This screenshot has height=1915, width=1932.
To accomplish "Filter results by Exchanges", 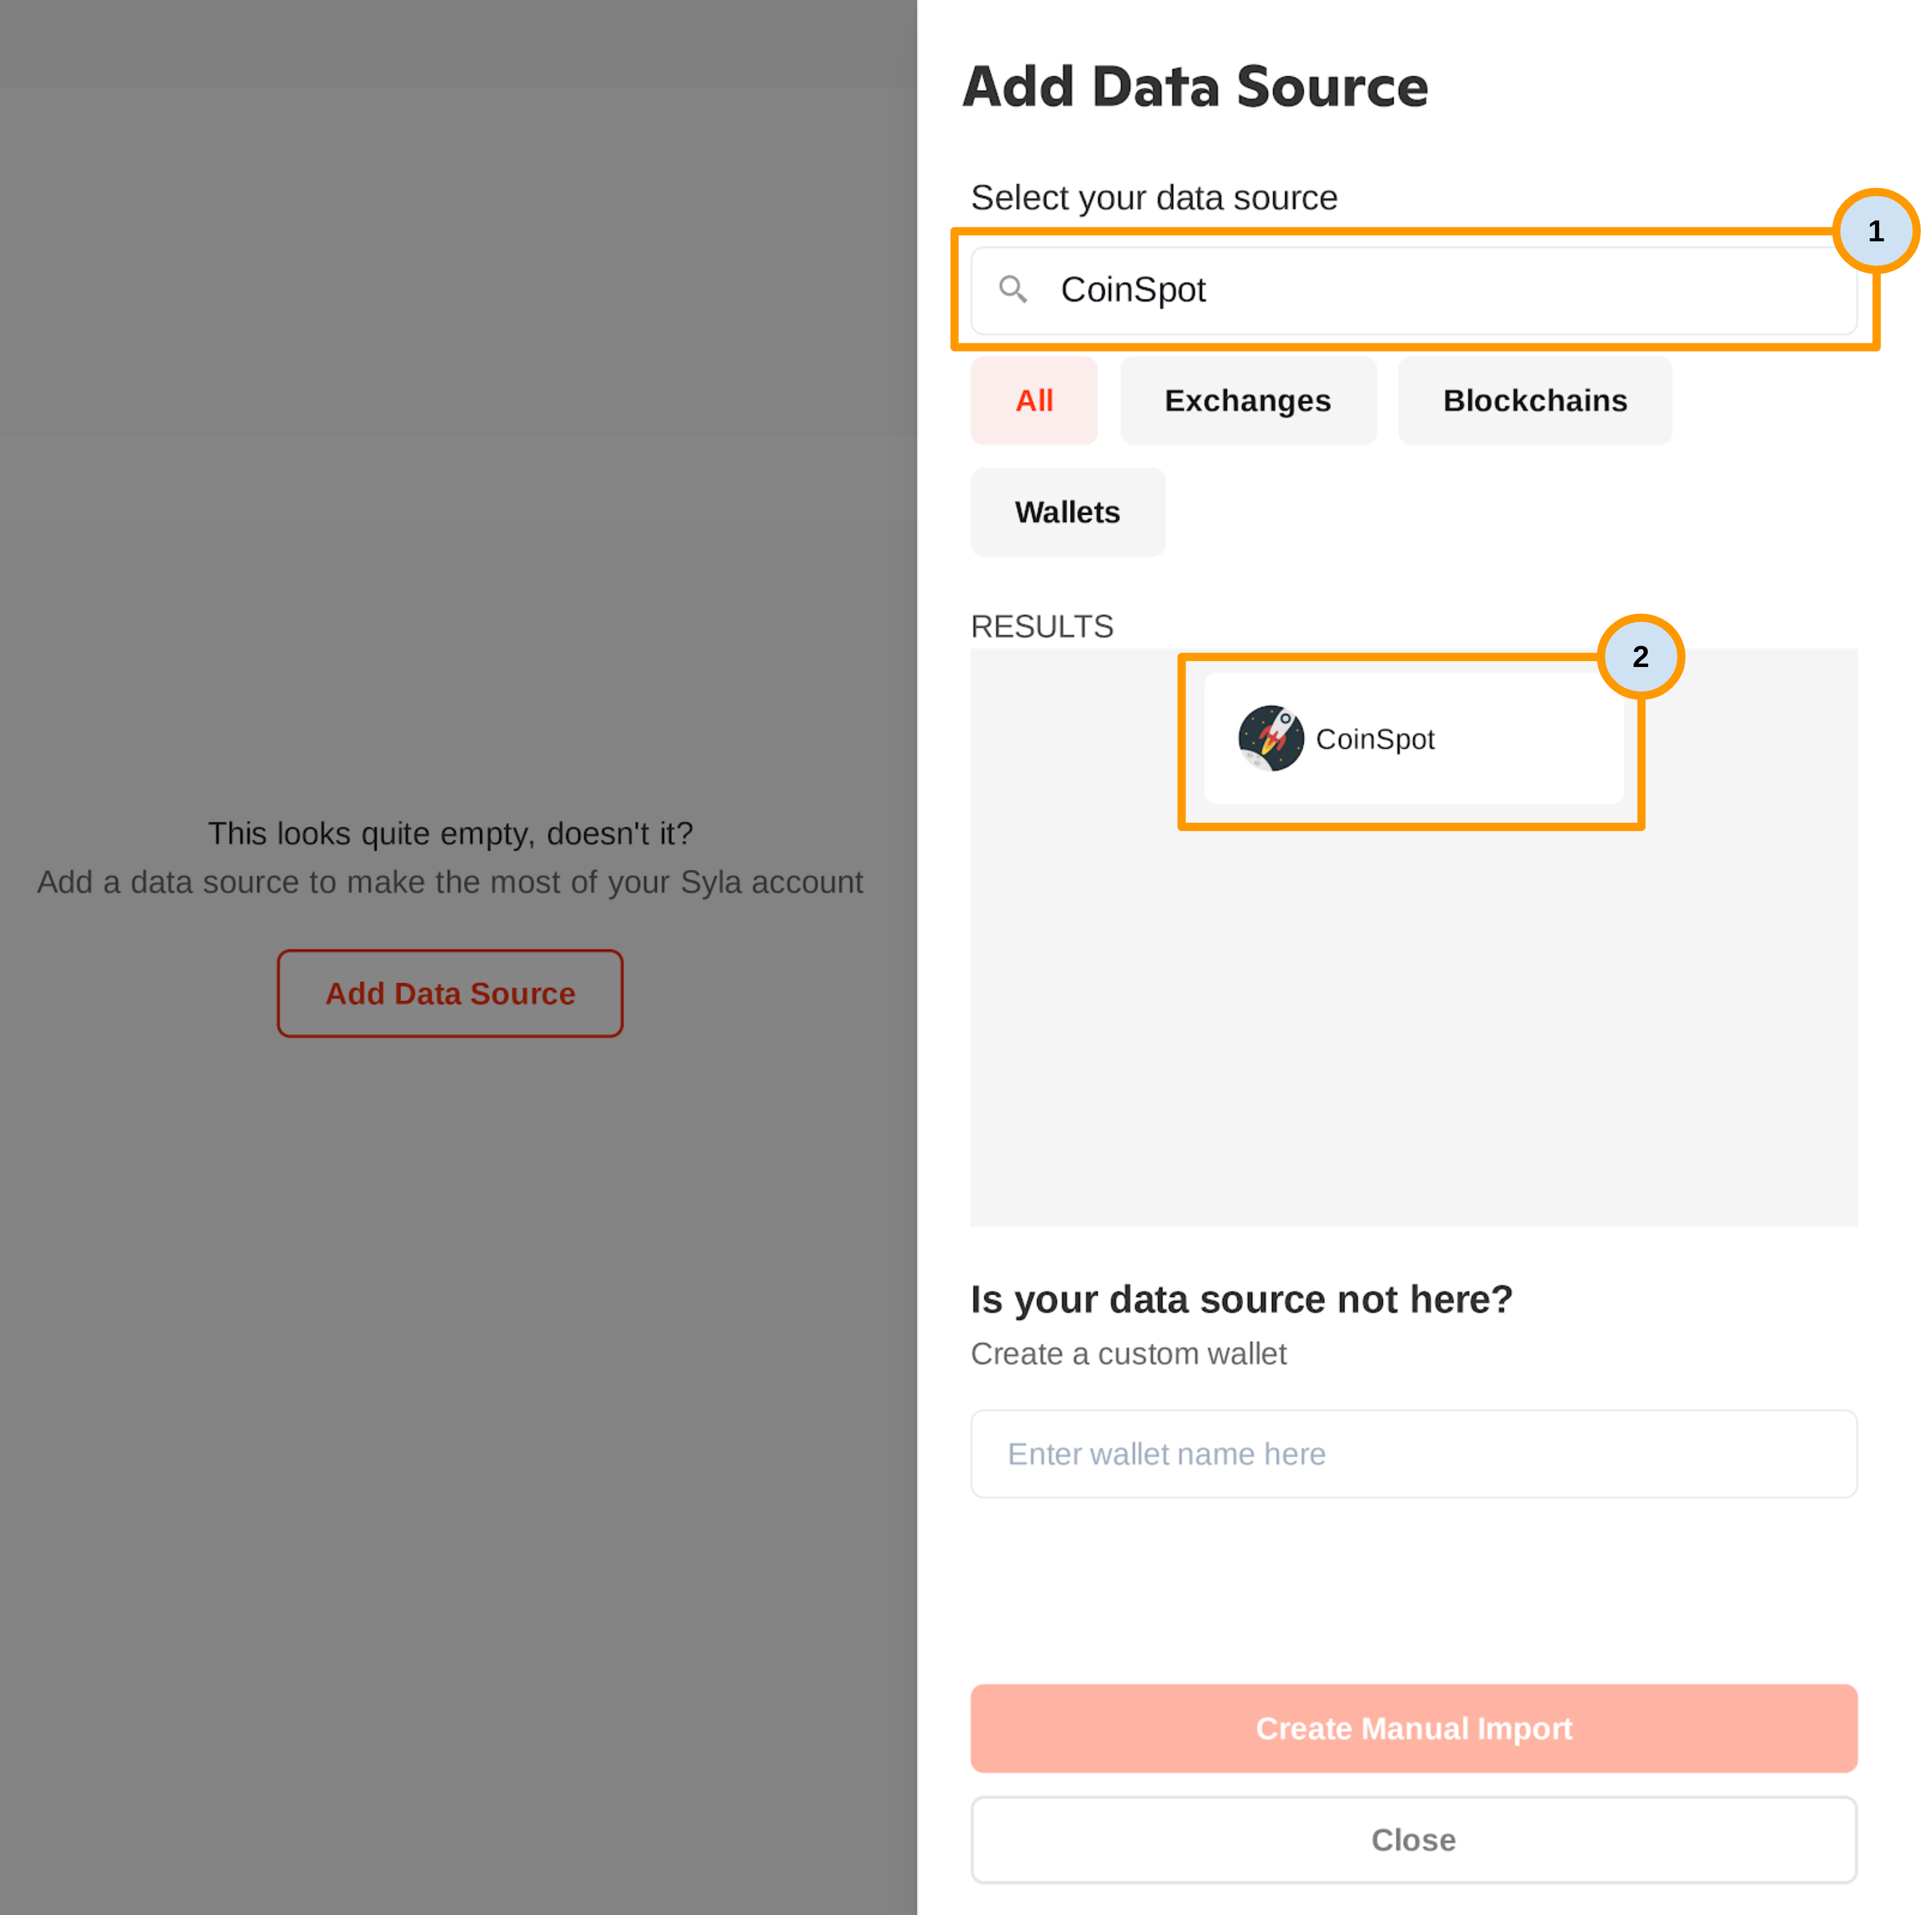I will [1247, 400].
